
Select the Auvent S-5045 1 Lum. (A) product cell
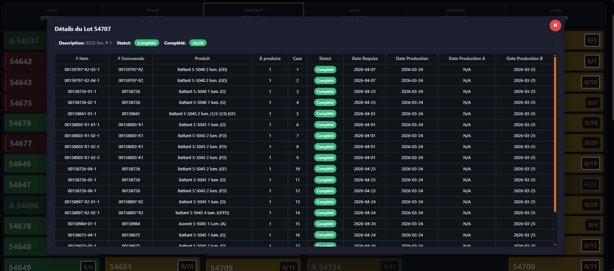tap(202, 224)
